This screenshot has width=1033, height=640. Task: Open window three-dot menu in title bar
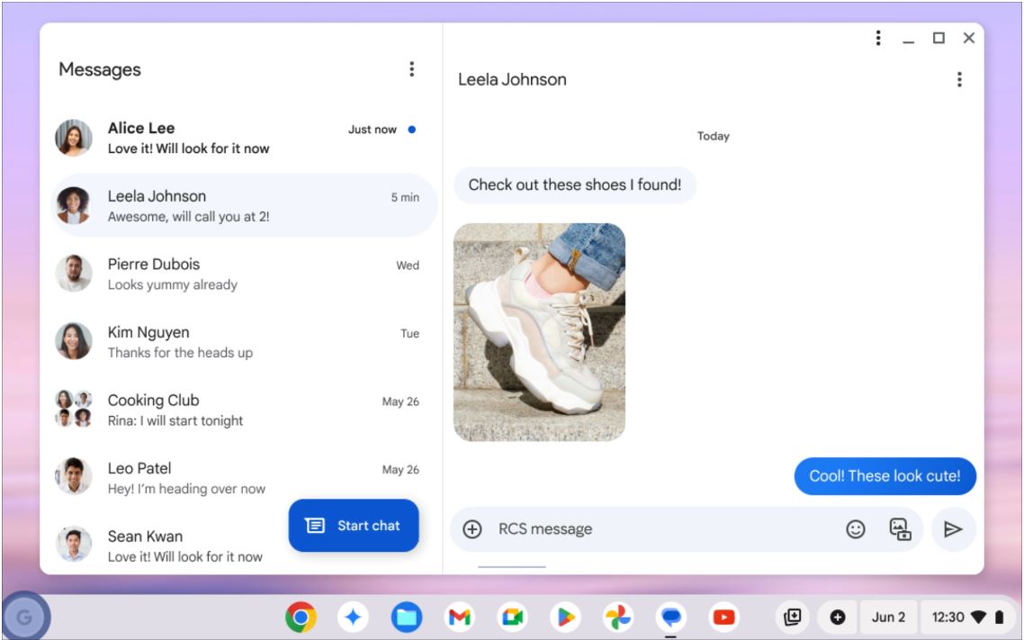(x=878, y=38)
